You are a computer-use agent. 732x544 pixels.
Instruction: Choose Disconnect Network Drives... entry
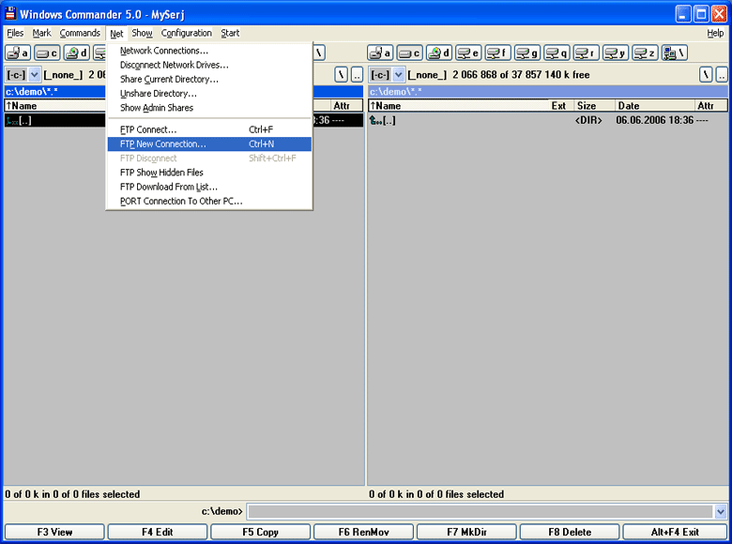(209, 65)
